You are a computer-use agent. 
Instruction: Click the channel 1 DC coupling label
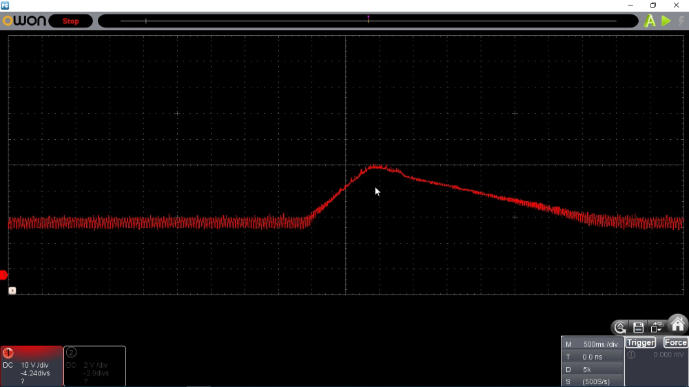(x=8, y=365)
